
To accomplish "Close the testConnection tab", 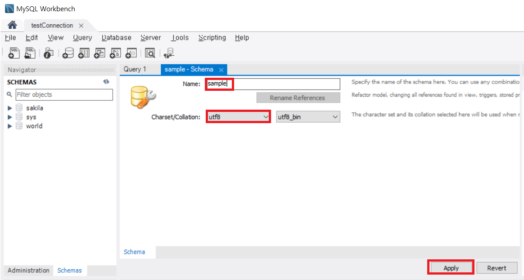I will 81,25.
